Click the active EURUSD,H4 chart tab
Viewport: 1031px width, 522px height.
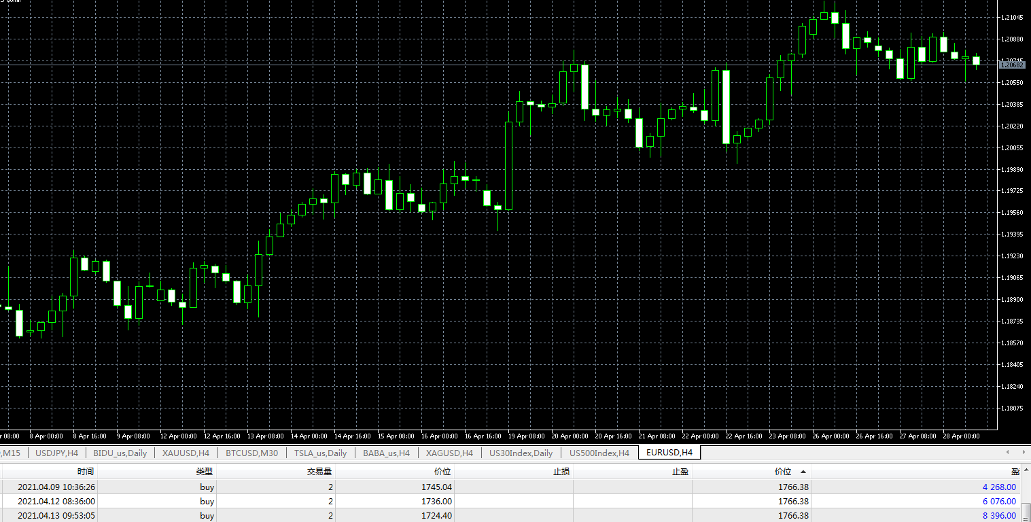(x=669, y=453)
